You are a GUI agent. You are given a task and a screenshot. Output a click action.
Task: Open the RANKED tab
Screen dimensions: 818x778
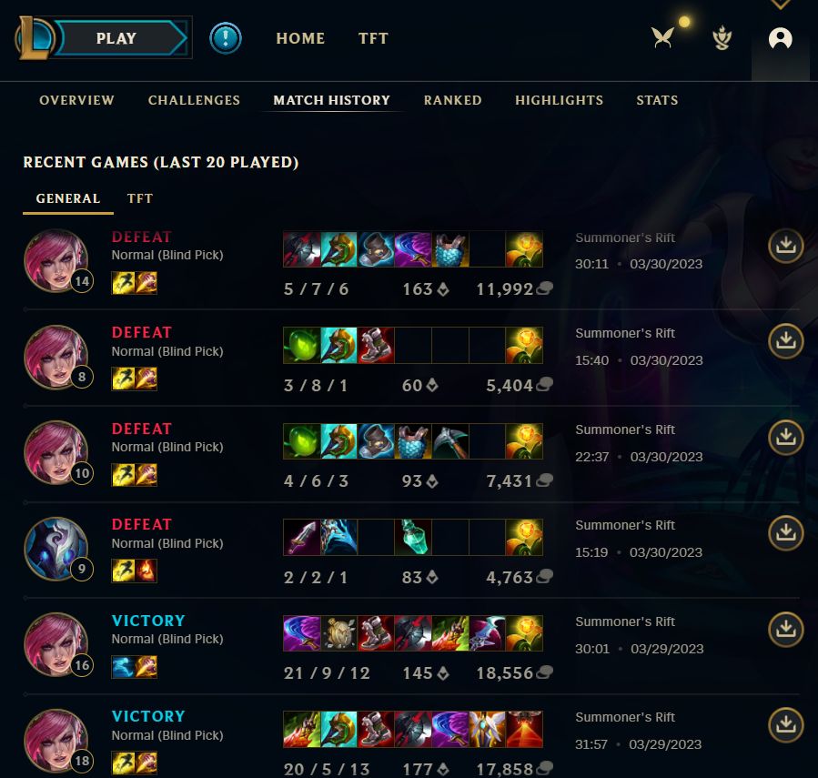coord(453,100)
